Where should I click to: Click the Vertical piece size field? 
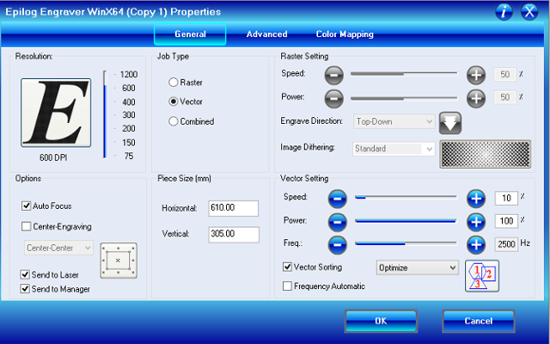[234, 234]
